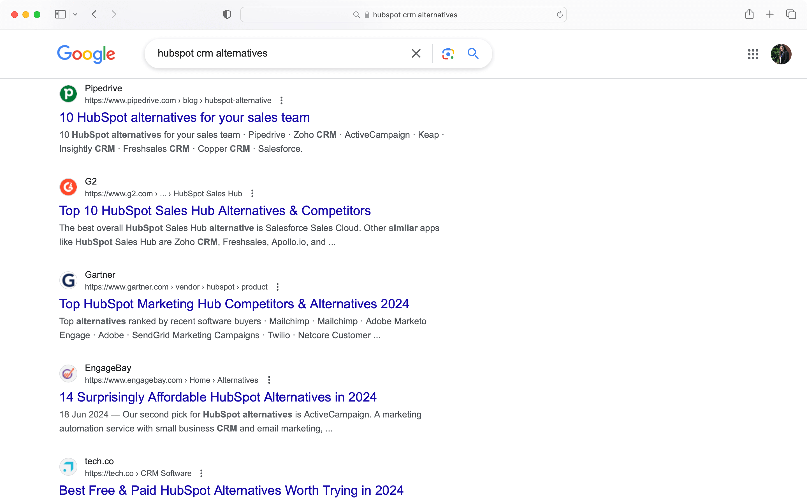Screen dimensions: 807x504
Task: Open the Google account profile picture
Action: pos(781,54)
